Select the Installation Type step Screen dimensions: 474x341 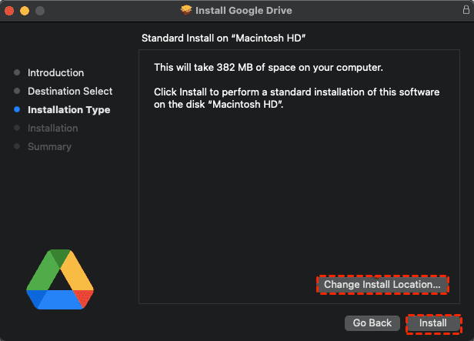[68, 110]
